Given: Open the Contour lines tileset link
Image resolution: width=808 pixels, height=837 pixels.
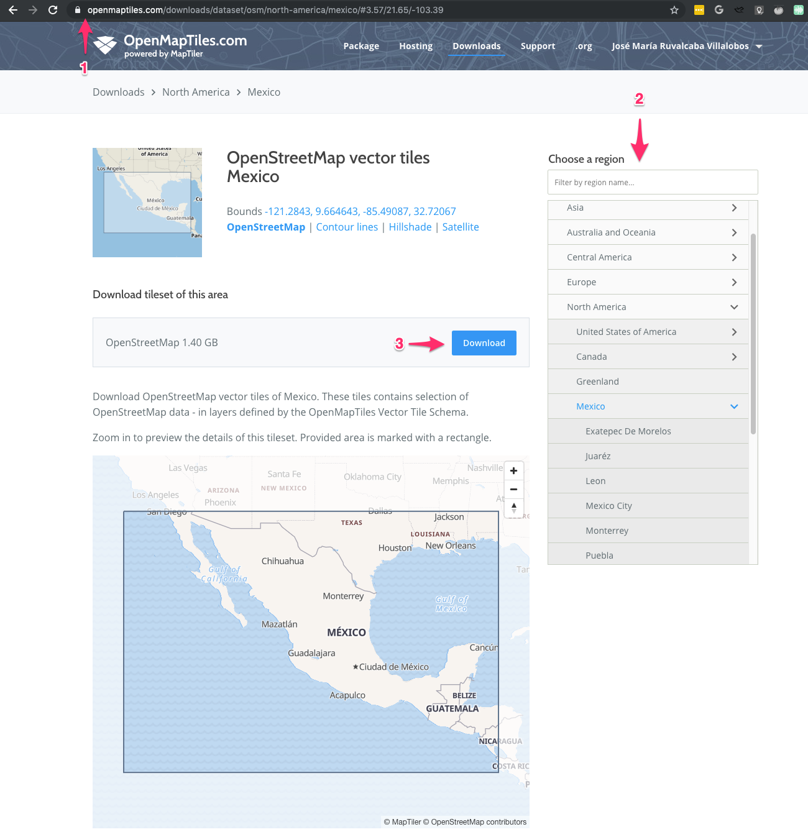Looking at the screenshot, I should click(x=347, y=227).
